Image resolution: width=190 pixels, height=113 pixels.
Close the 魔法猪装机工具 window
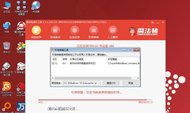[x=163, y=22]
